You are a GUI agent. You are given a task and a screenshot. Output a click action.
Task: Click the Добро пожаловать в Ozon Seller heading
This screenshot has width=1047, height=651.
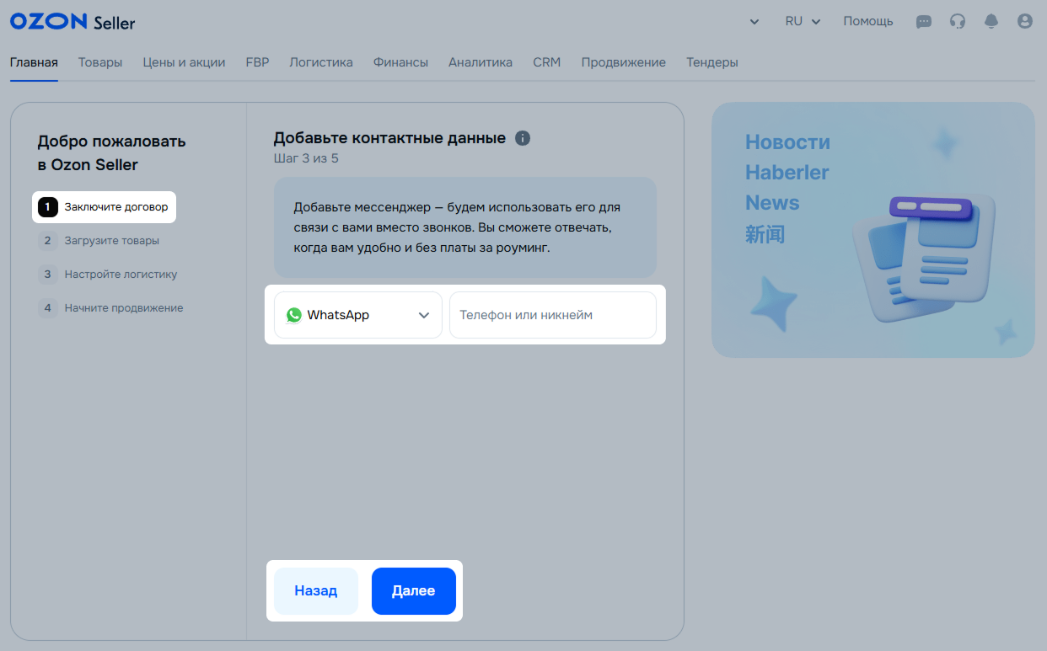point(111,152)
